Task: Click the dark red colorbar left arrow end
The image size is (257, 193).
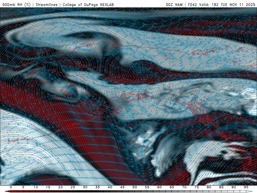Action: click(7, 191)
